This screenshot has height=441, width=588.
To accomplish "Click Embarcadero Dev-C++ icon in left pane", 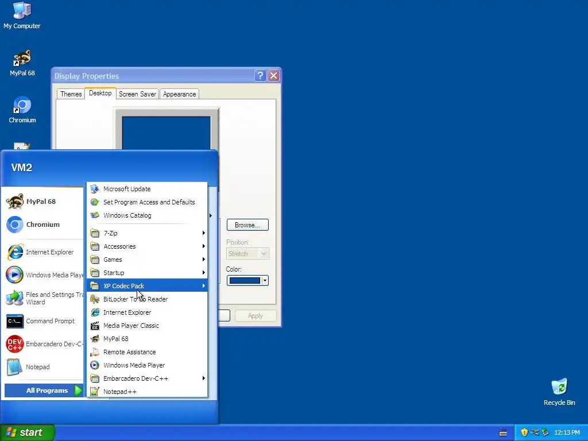I will coord(14,344).
